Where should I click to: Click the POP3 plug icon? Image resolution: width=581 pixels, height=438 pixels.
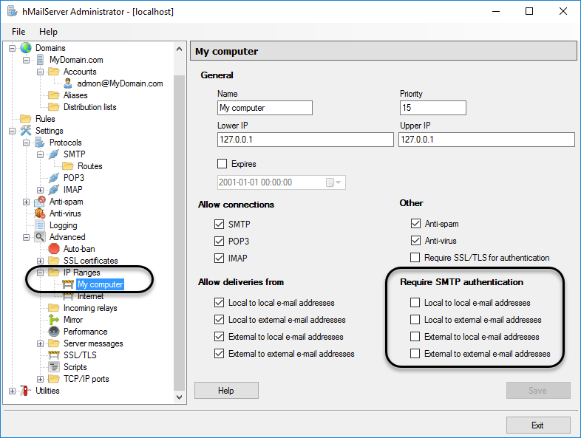(54, 178)
